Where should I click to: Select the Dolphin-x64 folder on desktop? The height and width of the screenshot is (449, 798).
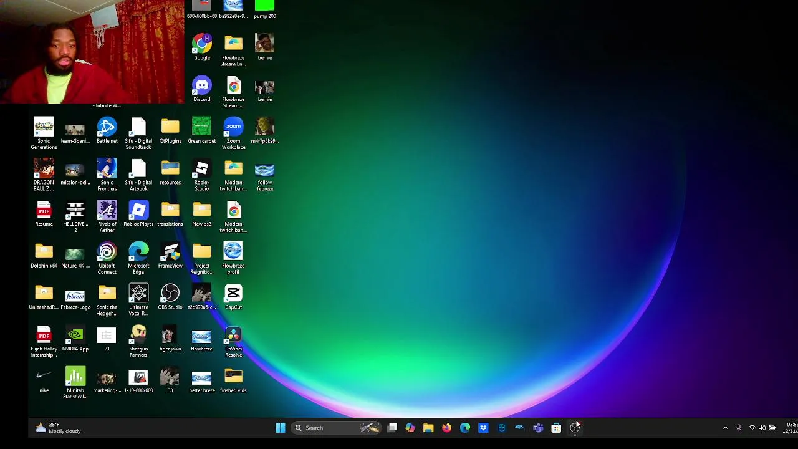click(x=44, y=255)
